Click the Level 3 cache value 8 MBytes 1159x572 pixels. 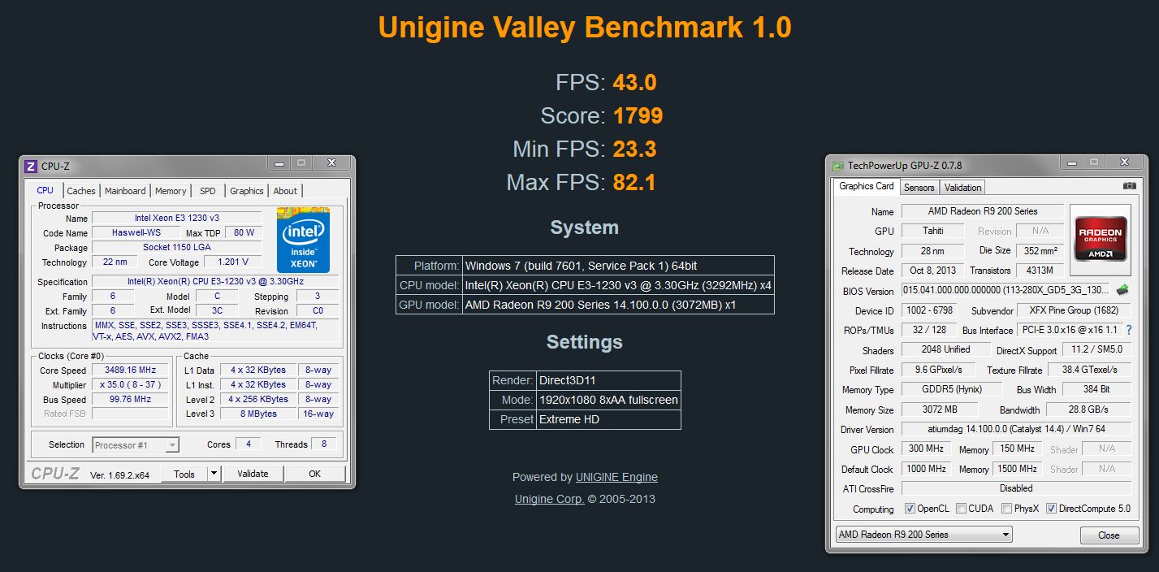(x=258, y=414)
